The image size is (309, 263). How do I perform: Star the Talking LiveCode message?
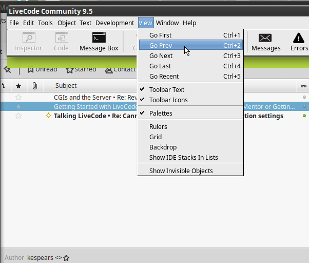pyautogui.click(x=18, y=116)
